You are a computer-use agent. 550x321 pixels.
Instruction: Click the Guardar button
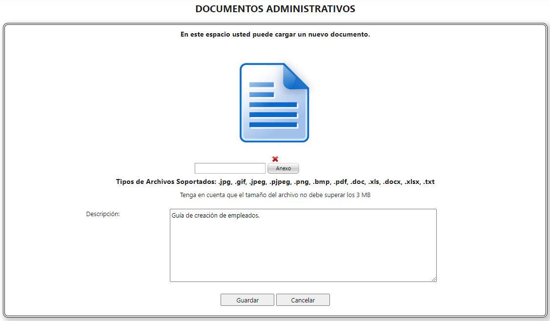[x=247, y=300]
